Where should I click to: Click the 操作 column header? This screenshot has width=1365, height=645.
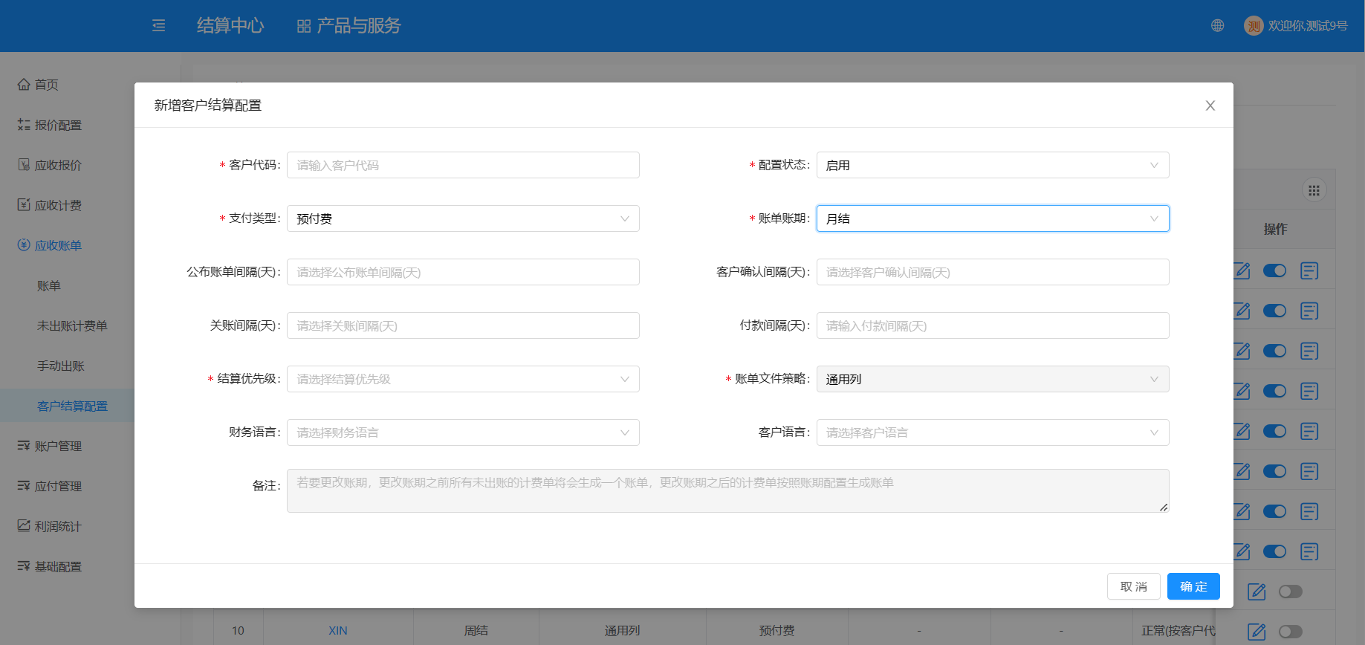coord(1275,229)
